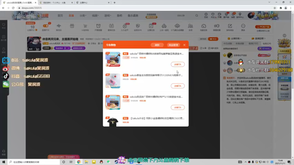294x165 pixels.
Task: Go to 鱼乐盛典 in Douyu top navigation
Action: pos(133,15)
